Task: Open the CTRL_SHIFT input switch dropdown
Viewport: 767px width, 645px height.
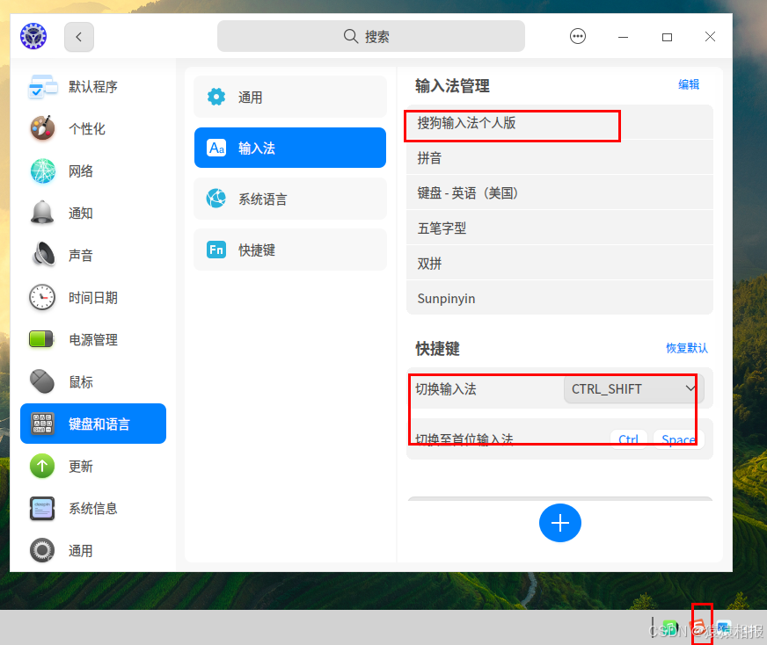Action: coord(632,388)
